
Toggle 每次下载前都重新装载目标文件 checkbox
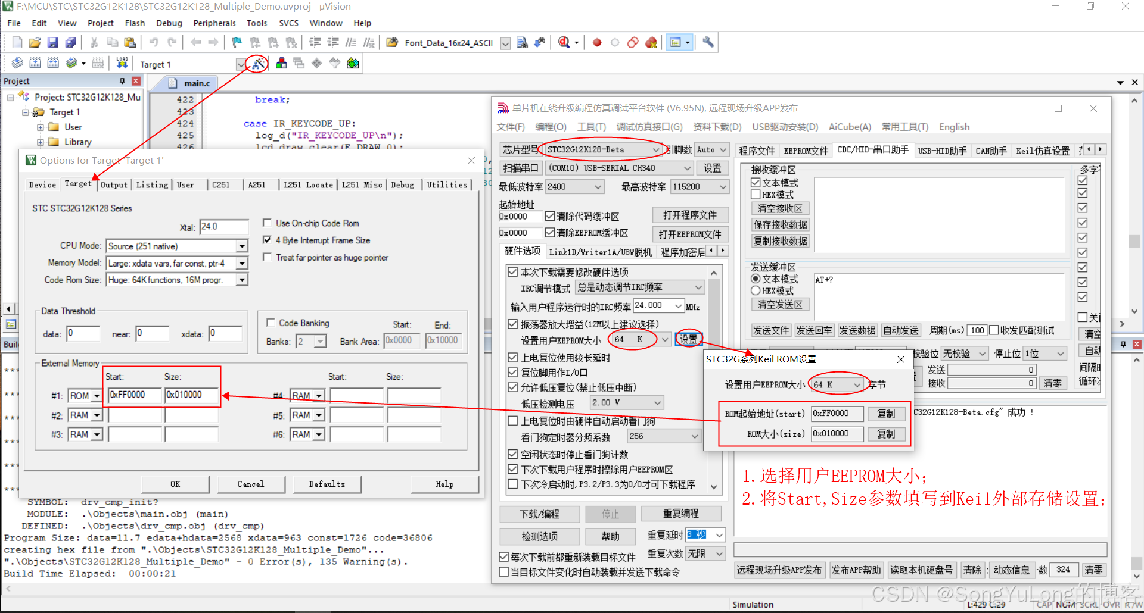503,557
